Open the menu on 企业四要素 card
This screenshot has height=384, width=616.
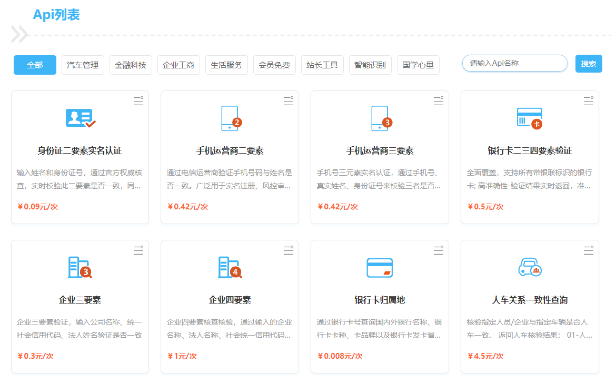pyautogui.click(x=288, y=251)
